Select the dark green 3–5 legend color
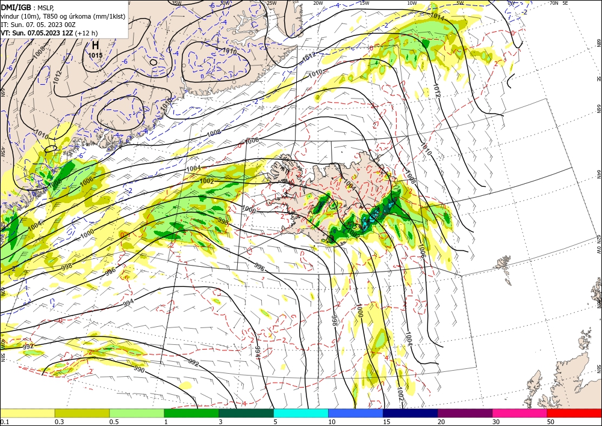This screenshot has width=602, height=426. tap(246, 413)
